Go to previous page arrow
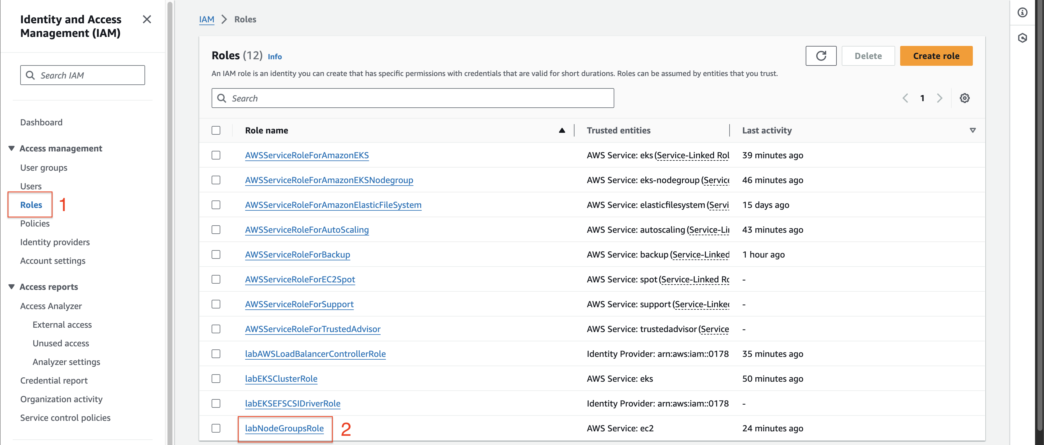This screenshot has width=1044, height=445. click(905, 98)
